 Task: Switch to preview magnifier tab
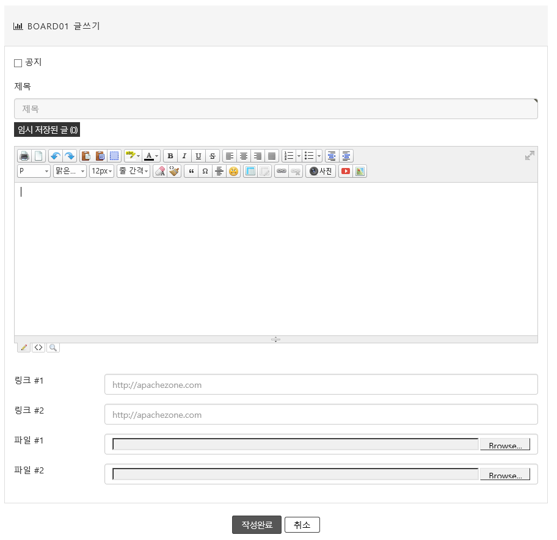point(53,348)
